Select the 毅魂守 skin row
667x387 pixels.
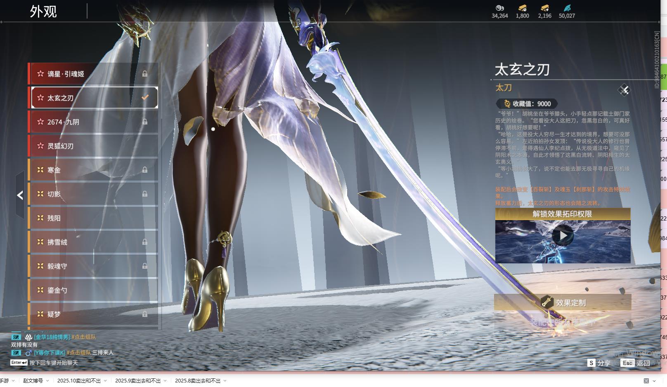93,266
